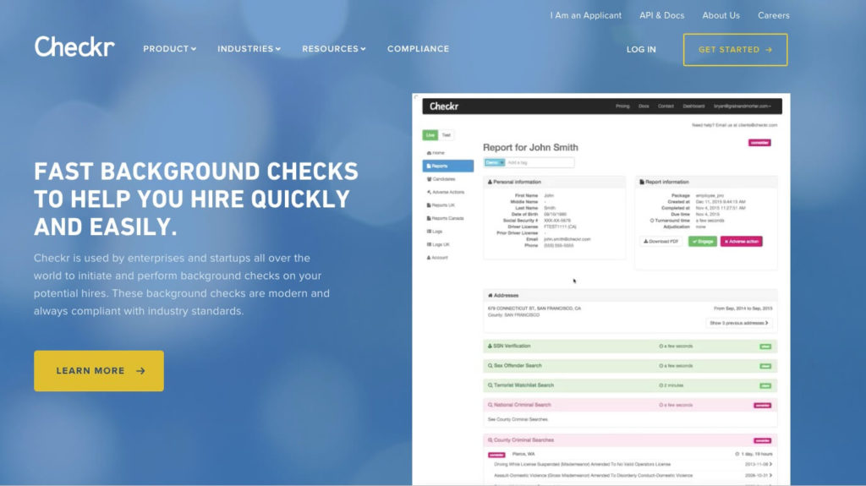Click the GET STARTED button

coord(735,50)
